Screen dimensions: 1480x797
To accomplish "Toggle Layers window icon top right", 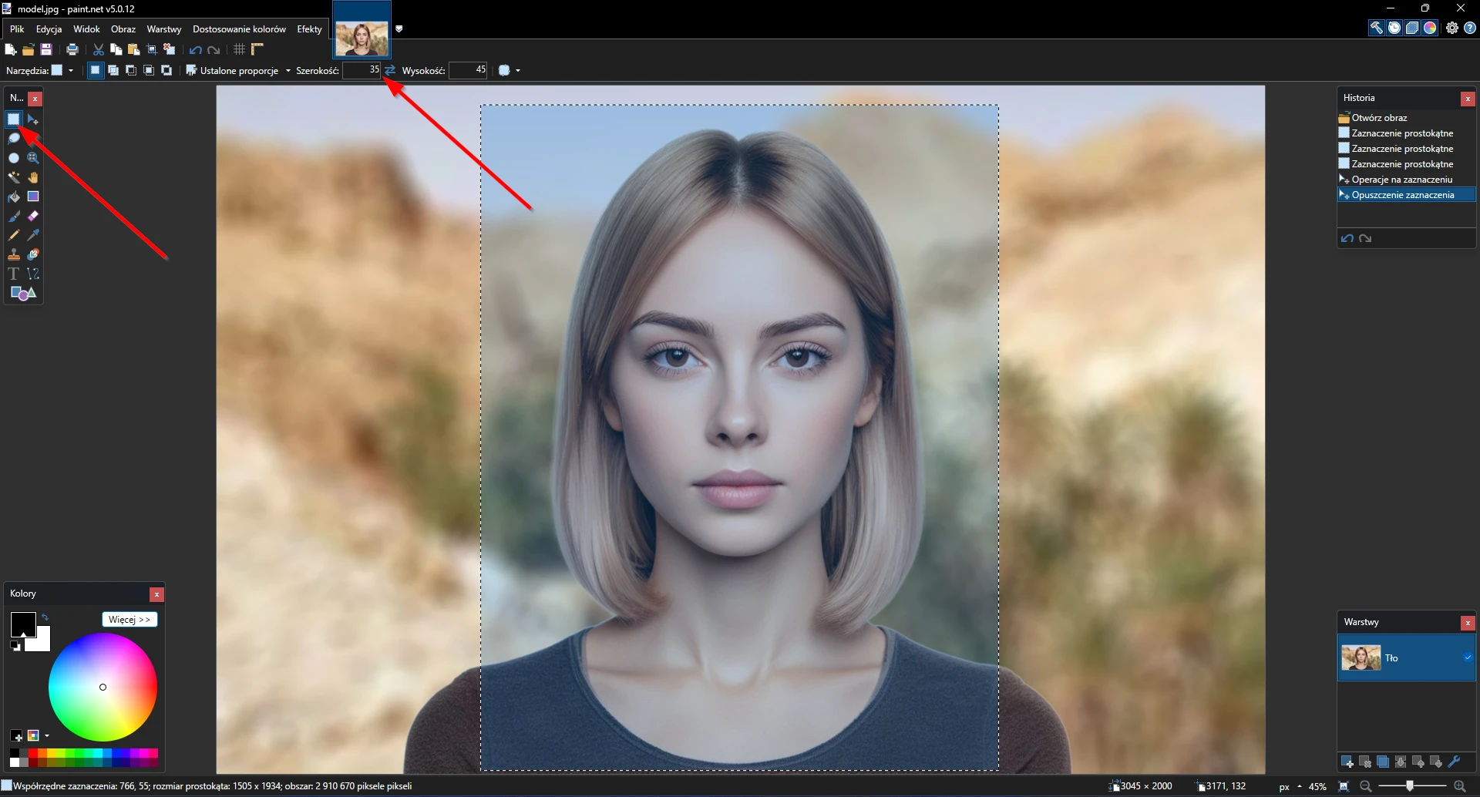I will [1412, 29].
